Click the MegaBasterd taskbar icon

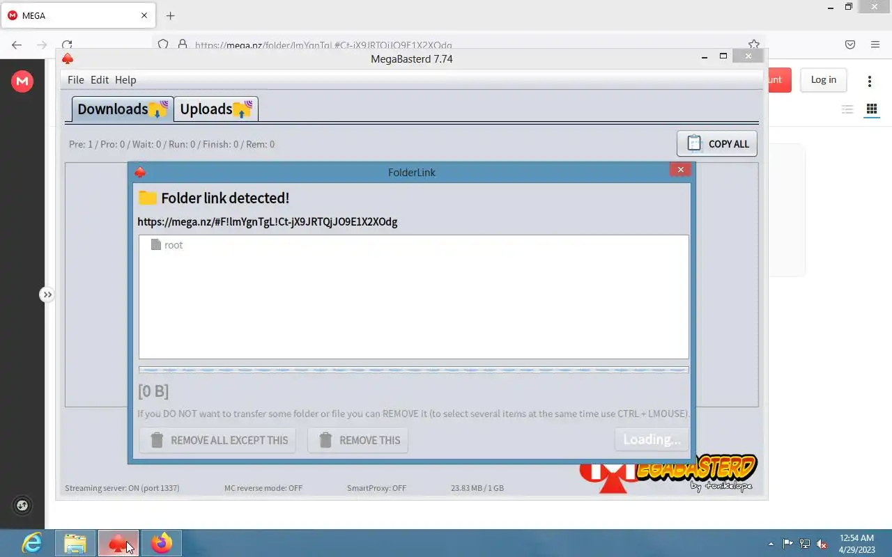click(118, 543)
